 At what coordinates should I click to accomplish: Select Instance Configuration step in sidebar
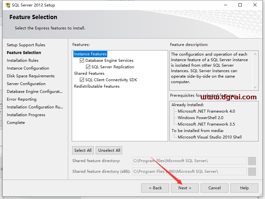point(28,68)
